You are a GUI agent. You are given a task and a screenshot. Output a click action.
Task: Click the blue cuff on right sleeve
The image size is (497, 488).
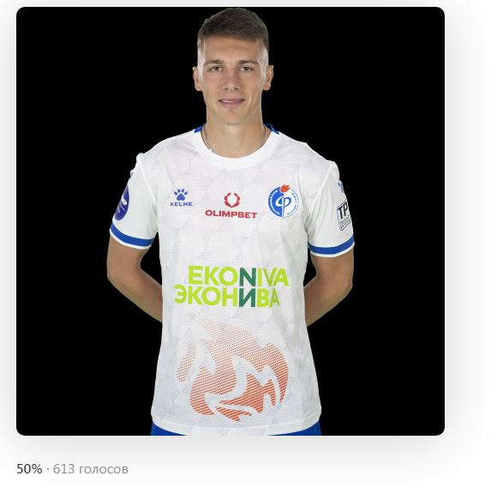point(332,246)
